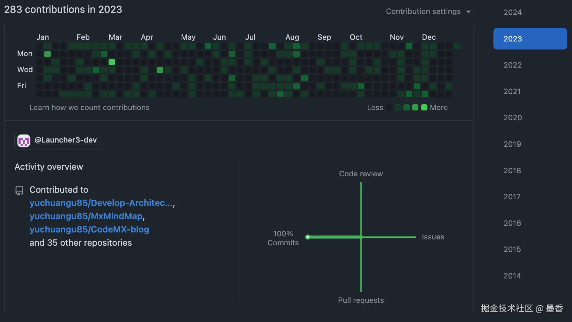The height and width of the screenshot is (322, 572).
Task: Open yuchuangu85/CodeMX-blog repository link
Action: 89,229
